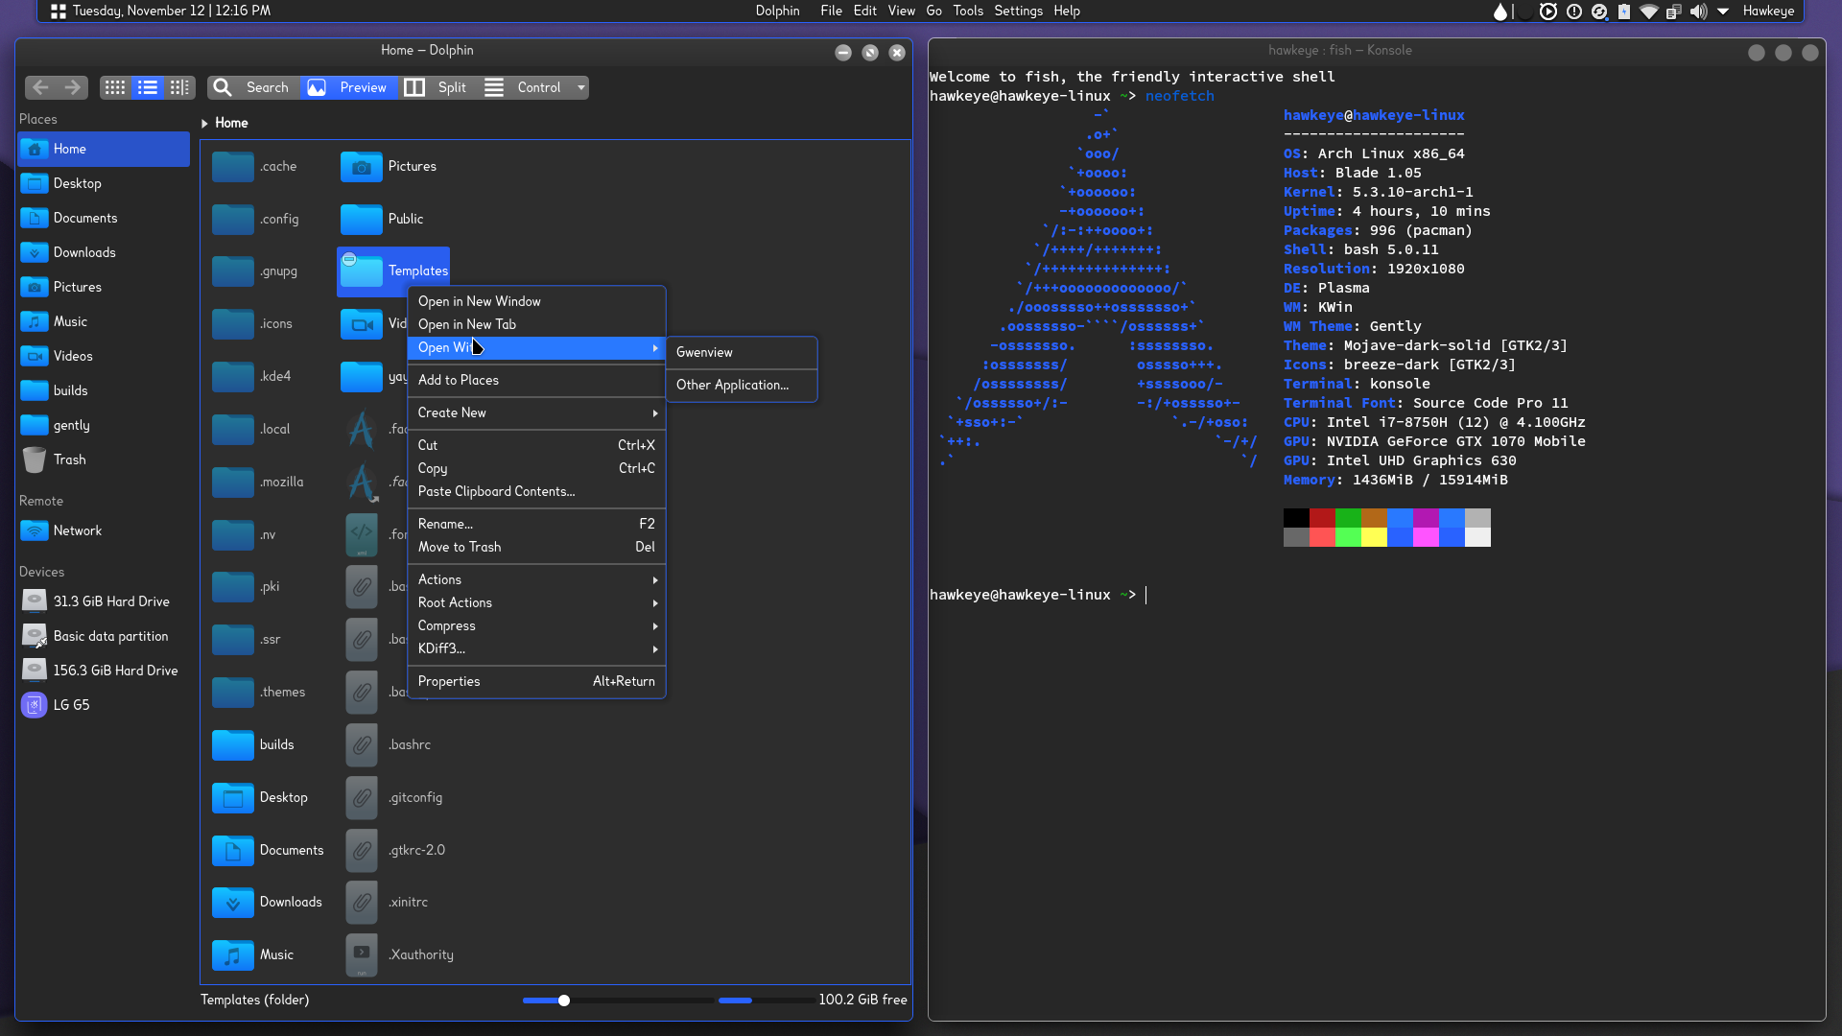Image resolution: width=1842 pixels, height=1036 pixels.
Task: Adjust the icon zoom slider handle
Action: (564, 1001)
